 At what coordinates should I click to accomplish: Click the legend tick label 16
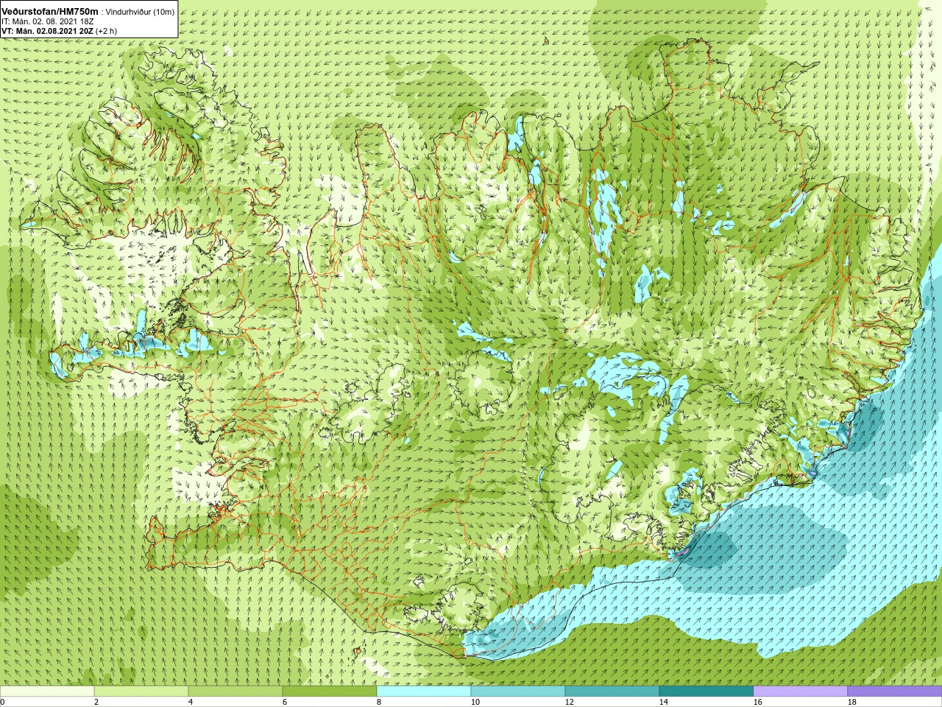(757, 702)
